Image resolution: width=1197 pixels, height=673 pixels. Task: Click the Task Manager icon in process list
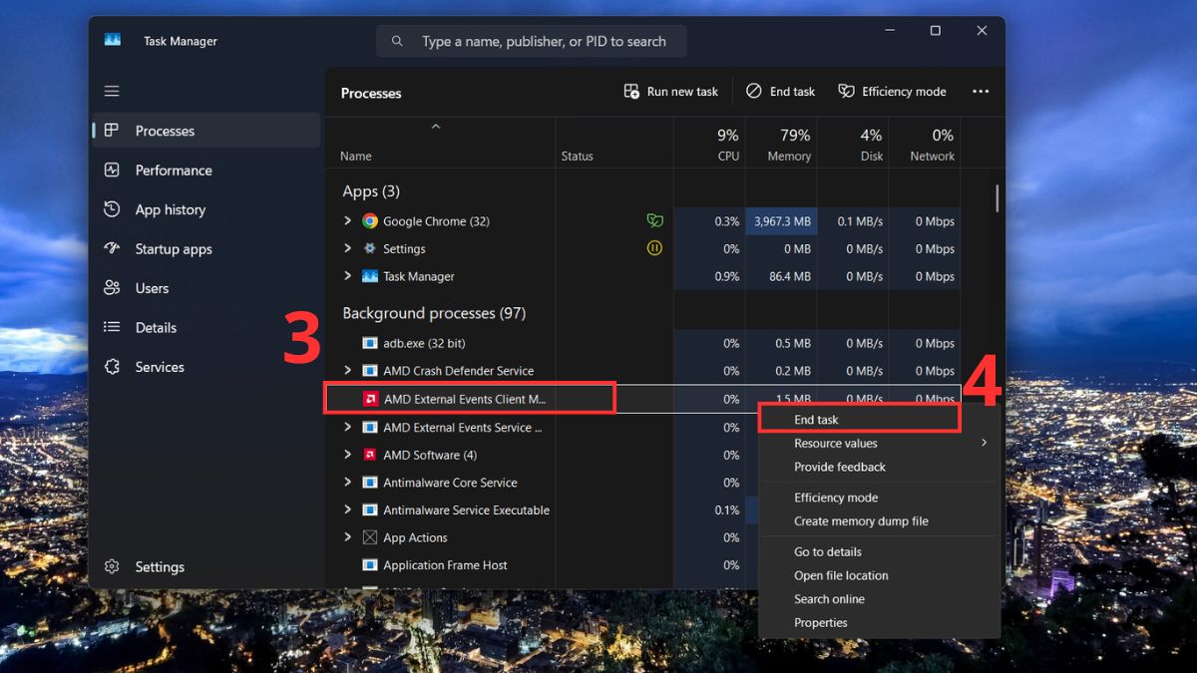point(370,276)
